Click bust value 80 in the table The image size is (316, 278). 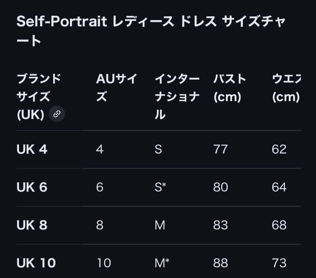(x=220, y=187)
